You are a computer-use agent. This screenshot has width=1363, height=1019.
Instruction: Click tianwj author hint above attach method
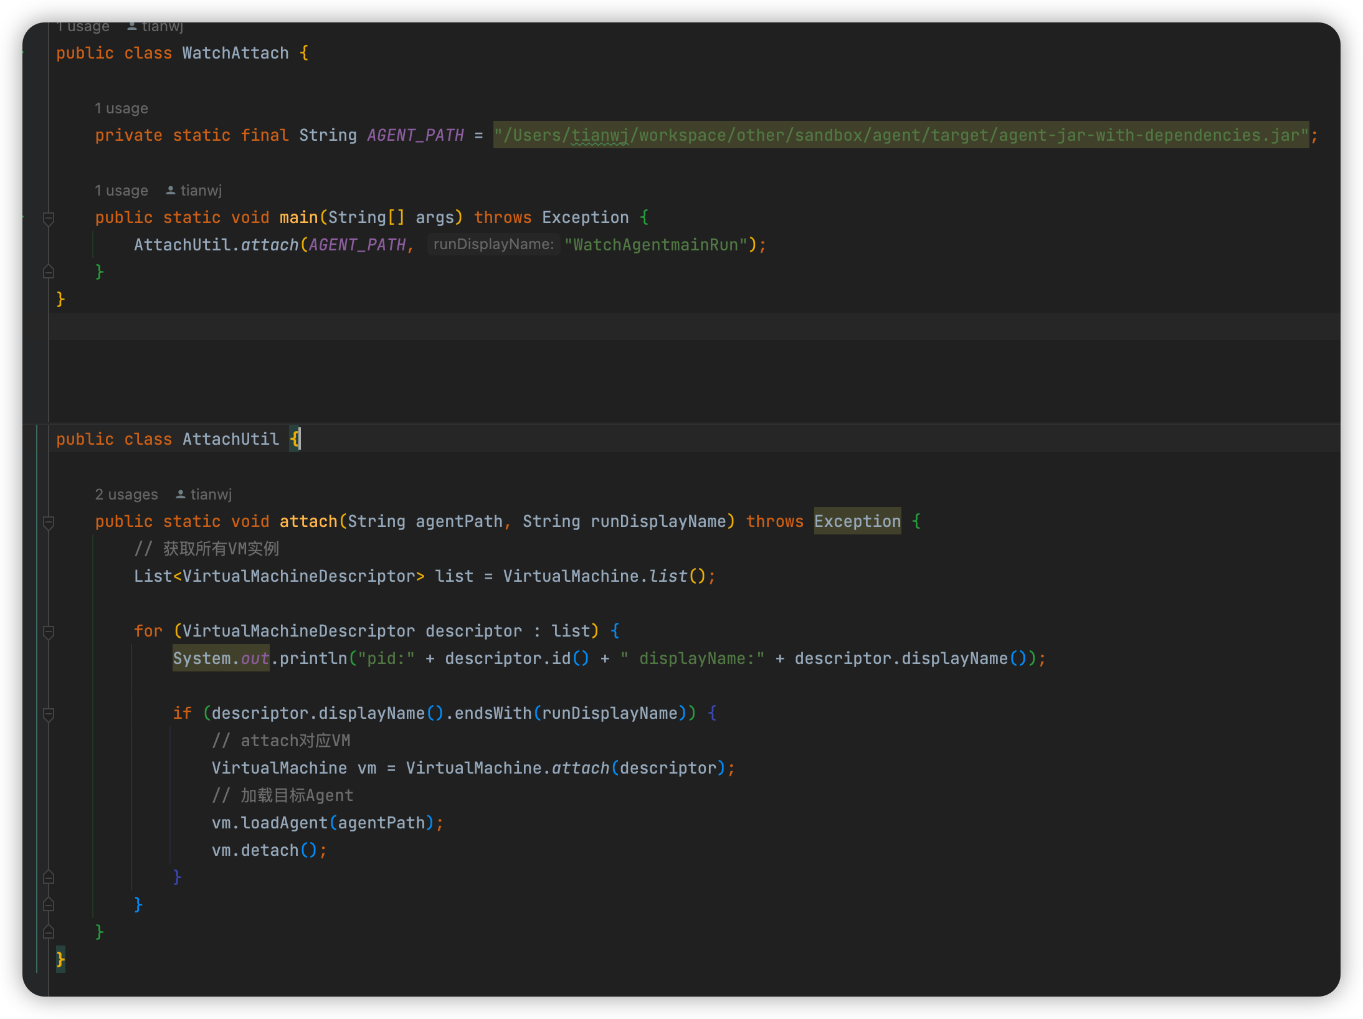[x=204, y=495]
